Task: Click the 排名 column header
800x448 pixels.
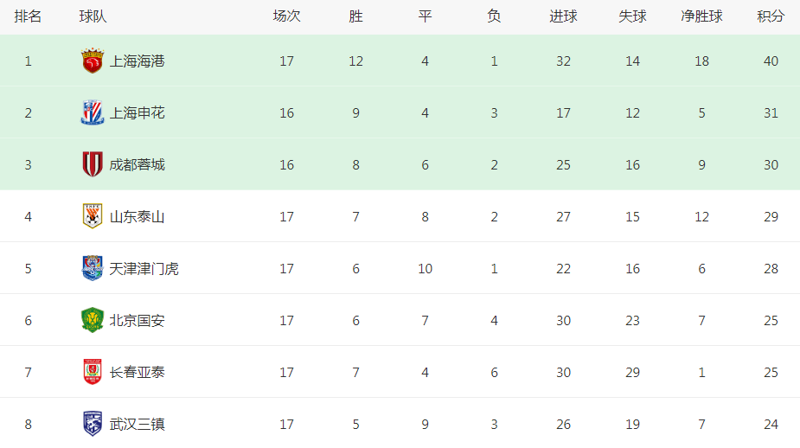Action: [x=28, y=16]
